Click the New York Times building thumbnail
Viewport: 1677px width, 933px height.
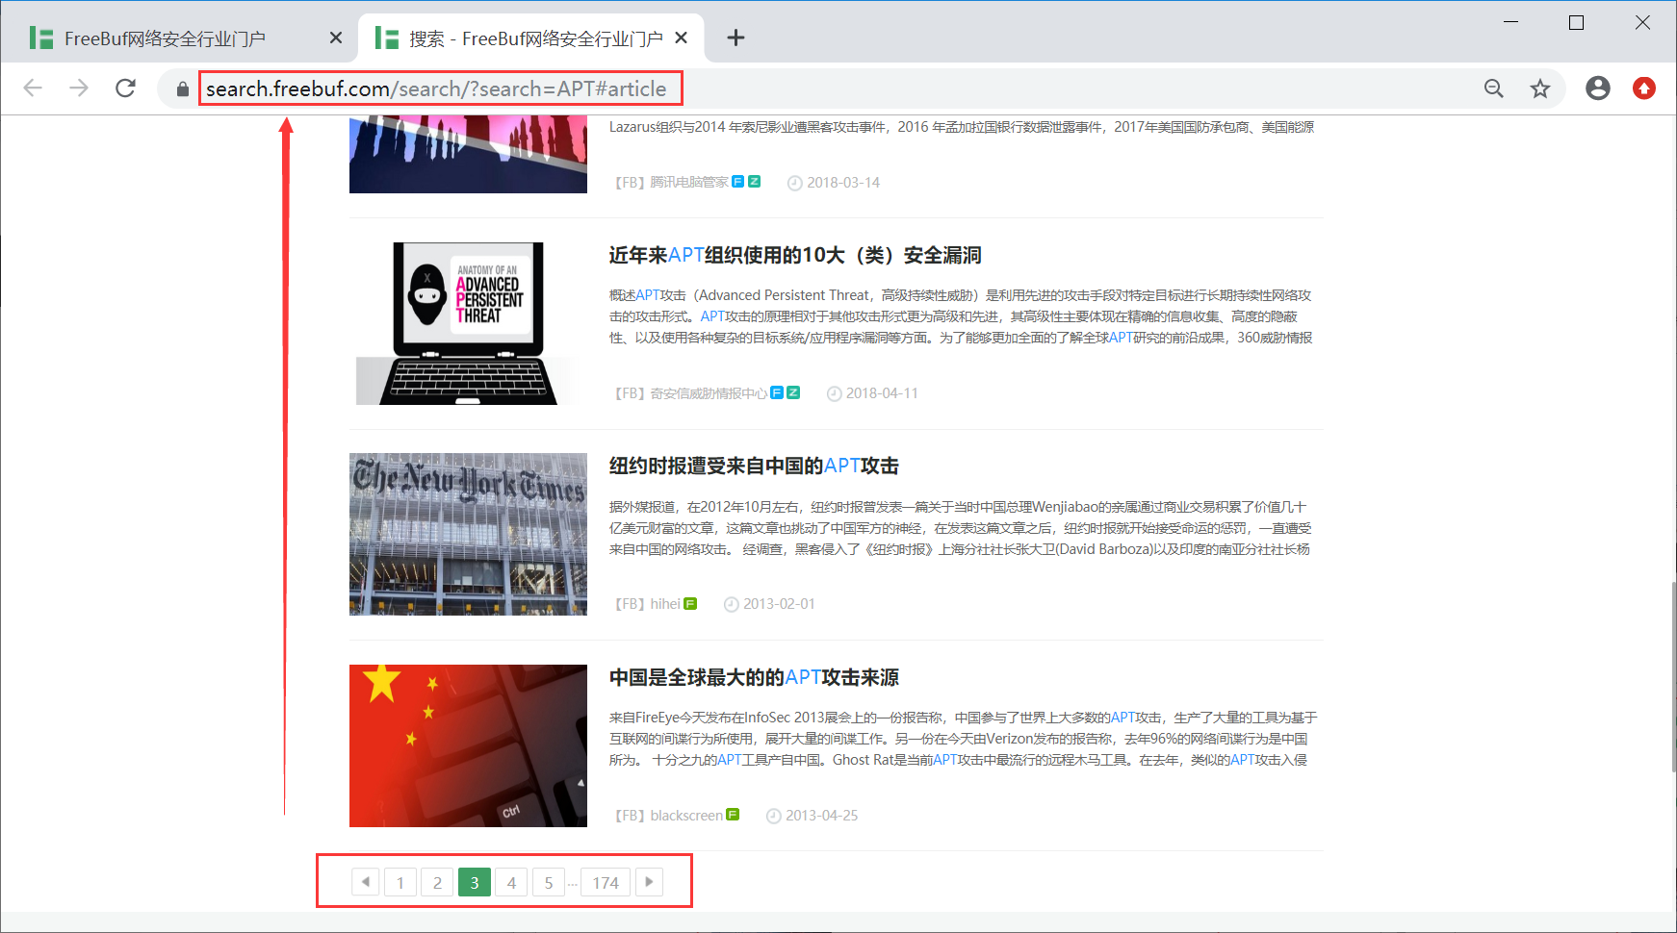(468, 534)
